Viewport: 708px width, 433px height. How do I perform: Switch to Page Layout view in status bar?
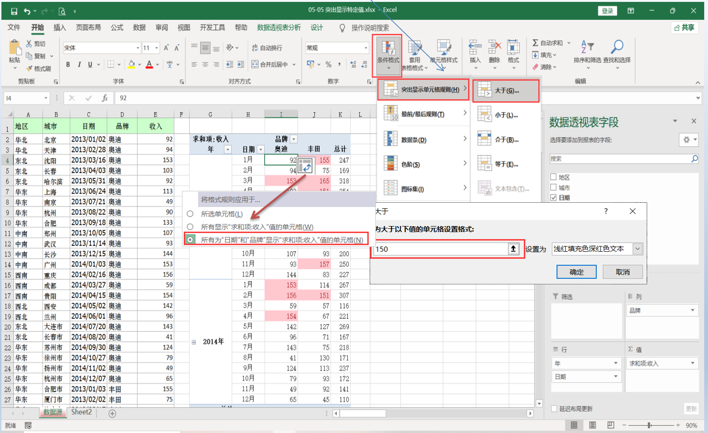(x=592, y=425)
